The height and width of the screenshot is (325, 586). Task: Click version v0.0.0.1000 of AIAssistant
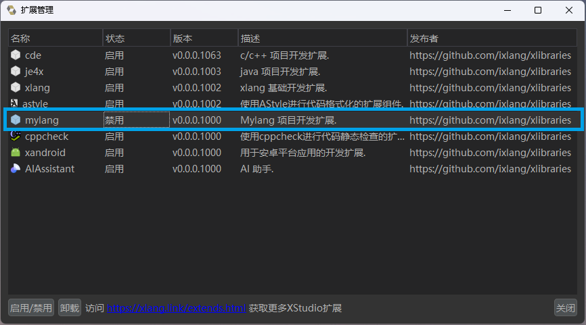point(197,169)
